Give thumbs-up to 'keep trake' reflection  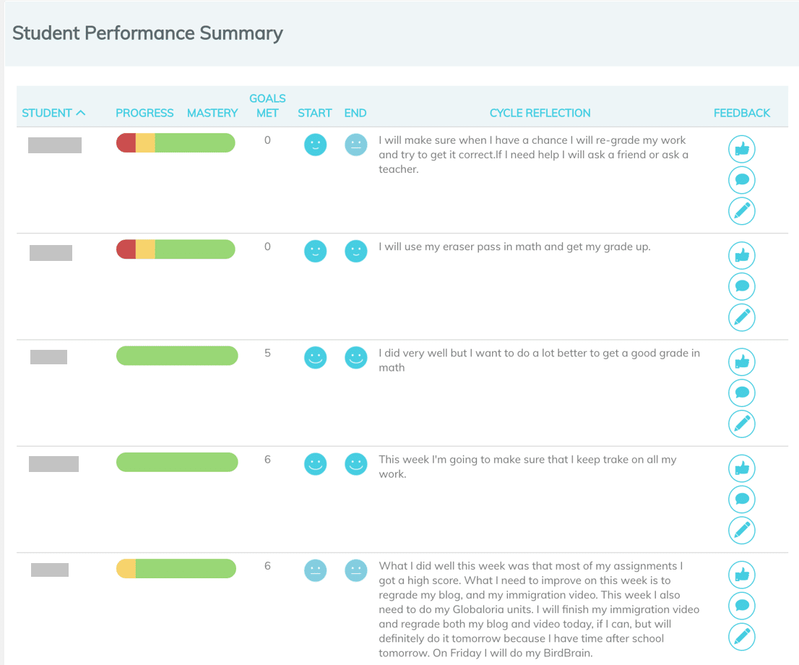pos(742,468)
